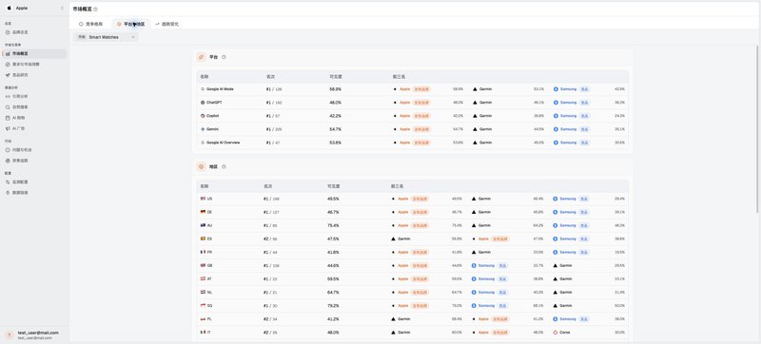
Task: Click the info icon beside 市场概览 title
Action: tap(95, 10)
